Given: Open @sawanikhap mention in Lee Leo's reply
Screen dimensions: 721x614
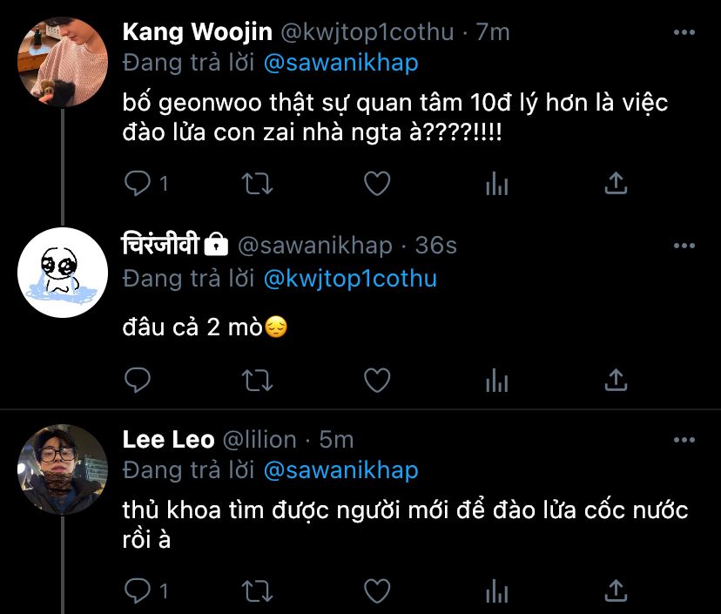Looking at the screenshot, I should coord(340,470).
